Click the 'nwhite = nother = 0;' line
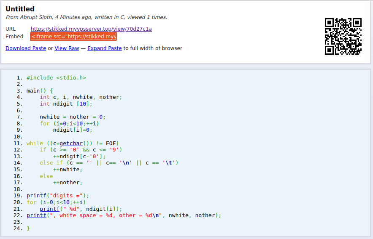Screen dimensions: 373x239 coord(73,117)
